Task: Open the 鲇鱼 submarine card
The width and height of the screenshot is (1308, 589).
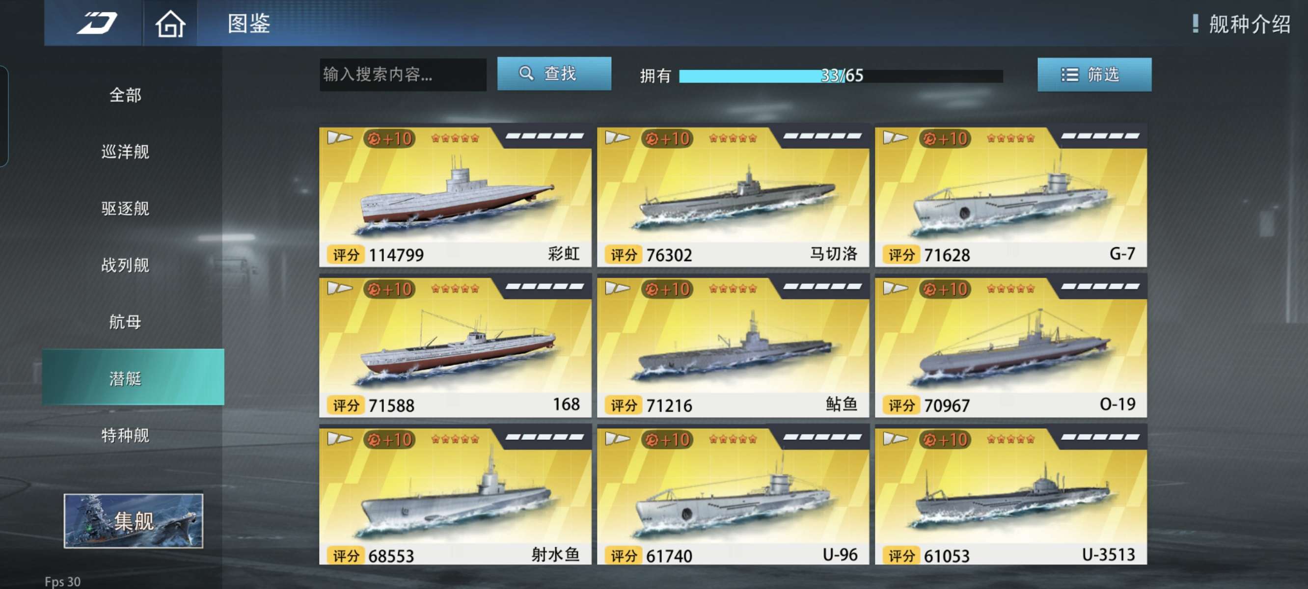Action: (x=733, y=346)
